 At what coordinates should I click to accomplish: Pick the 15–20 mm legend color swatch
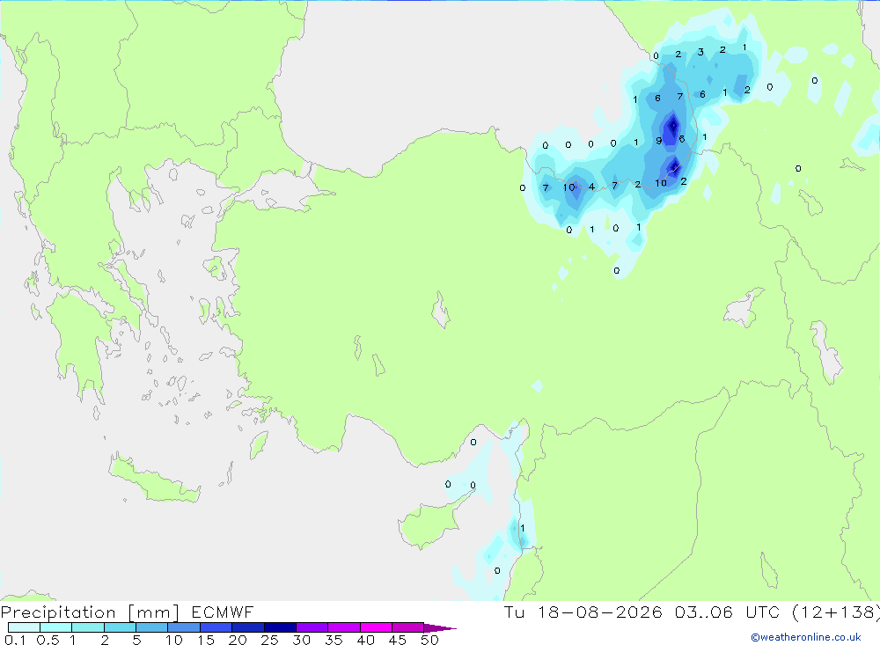coord(216,627)
